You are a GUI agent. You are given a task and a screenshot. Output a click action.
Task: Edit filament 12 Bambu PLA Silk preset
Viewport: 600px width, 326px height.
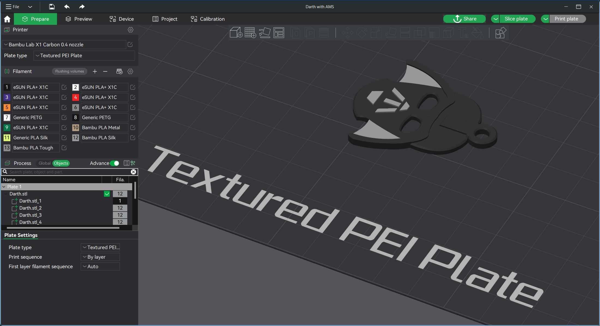133,138
